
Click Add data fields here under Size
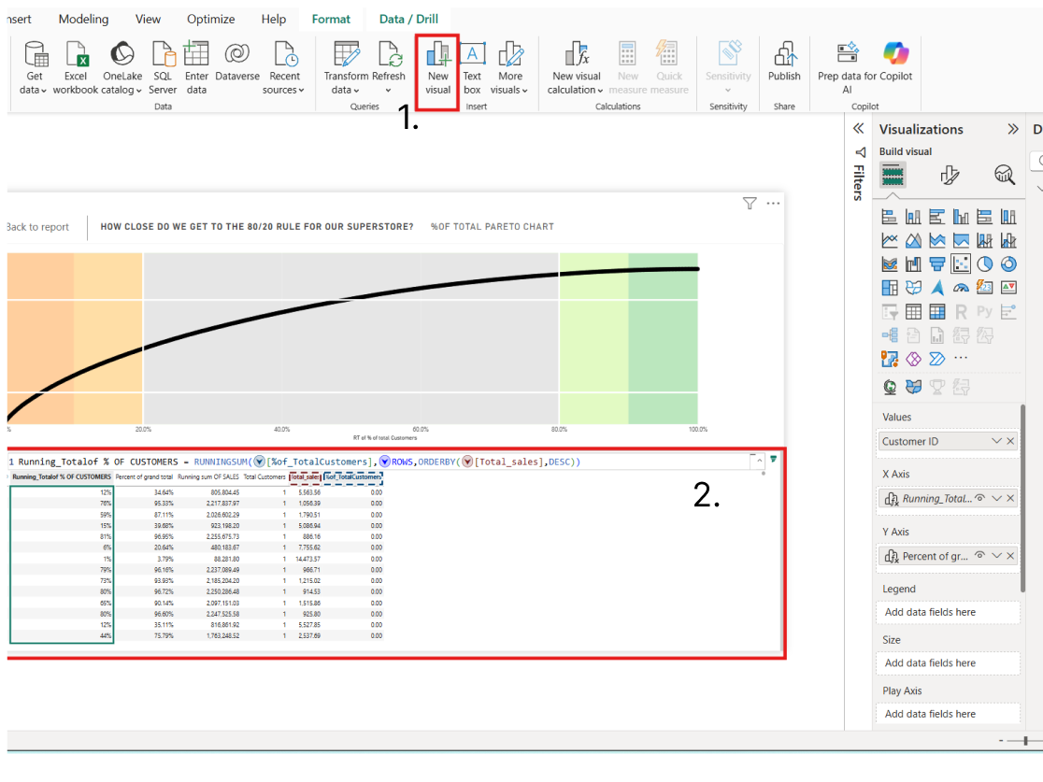pos(948,663)
